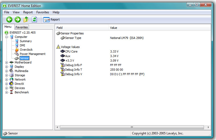
Task: Click the Power Management icon
Action: click(17, 54)
